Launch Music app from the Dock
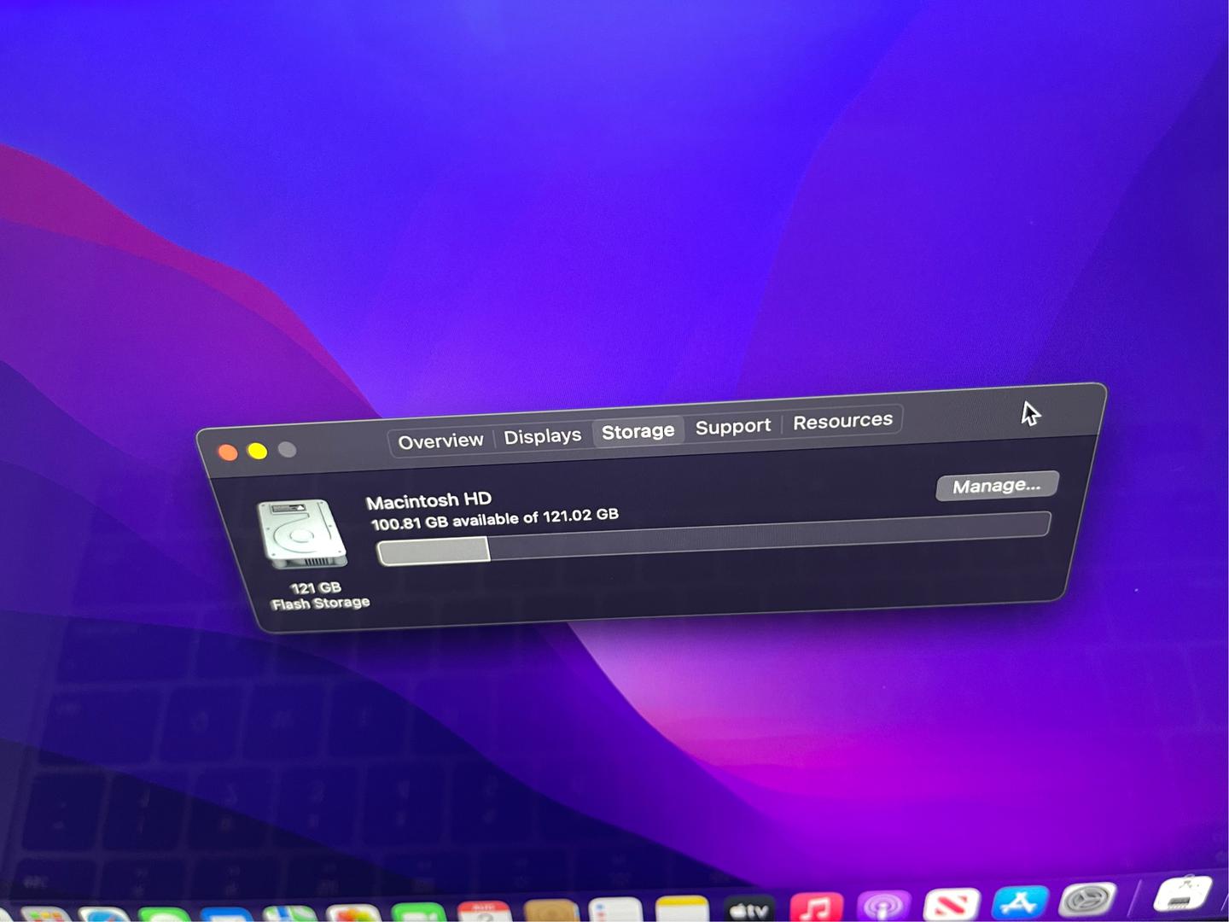Screen dimensions: 1229x922 (816, 907)
